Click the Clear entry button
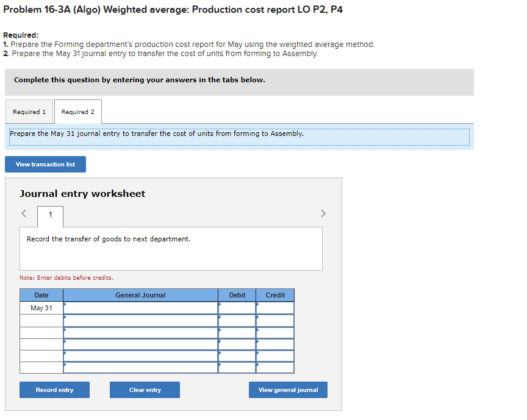The width and height of the screenshot is (527, 420). pos(145,390)
